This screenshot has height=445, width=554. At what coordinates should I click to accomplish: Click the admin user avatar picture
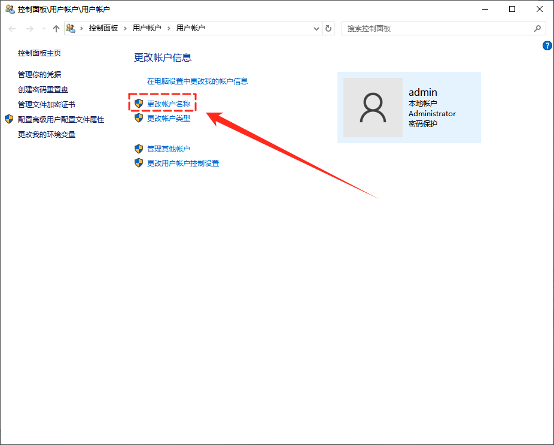click(x=373, y=107)
